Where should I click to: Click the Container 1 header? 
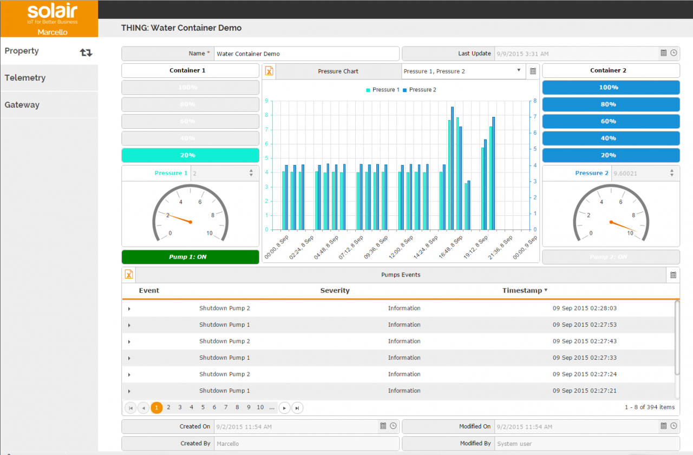point(190,70)
